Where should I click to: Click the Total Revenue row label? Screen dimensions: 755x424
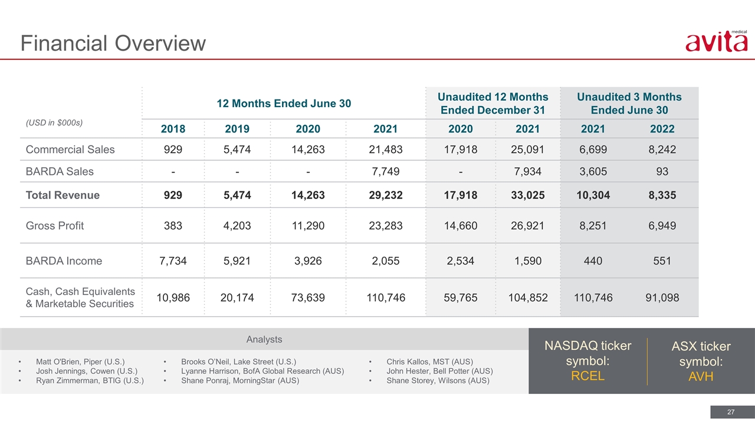tap(63, 195)
